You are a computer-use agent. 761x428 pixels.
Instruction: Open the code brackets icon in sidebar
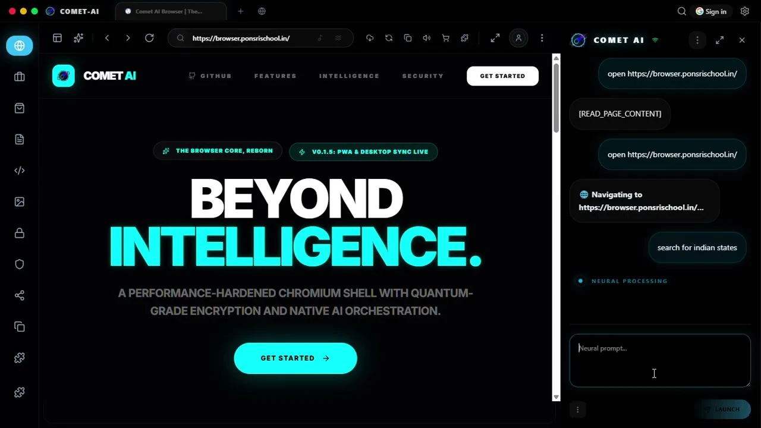point(20,171)
